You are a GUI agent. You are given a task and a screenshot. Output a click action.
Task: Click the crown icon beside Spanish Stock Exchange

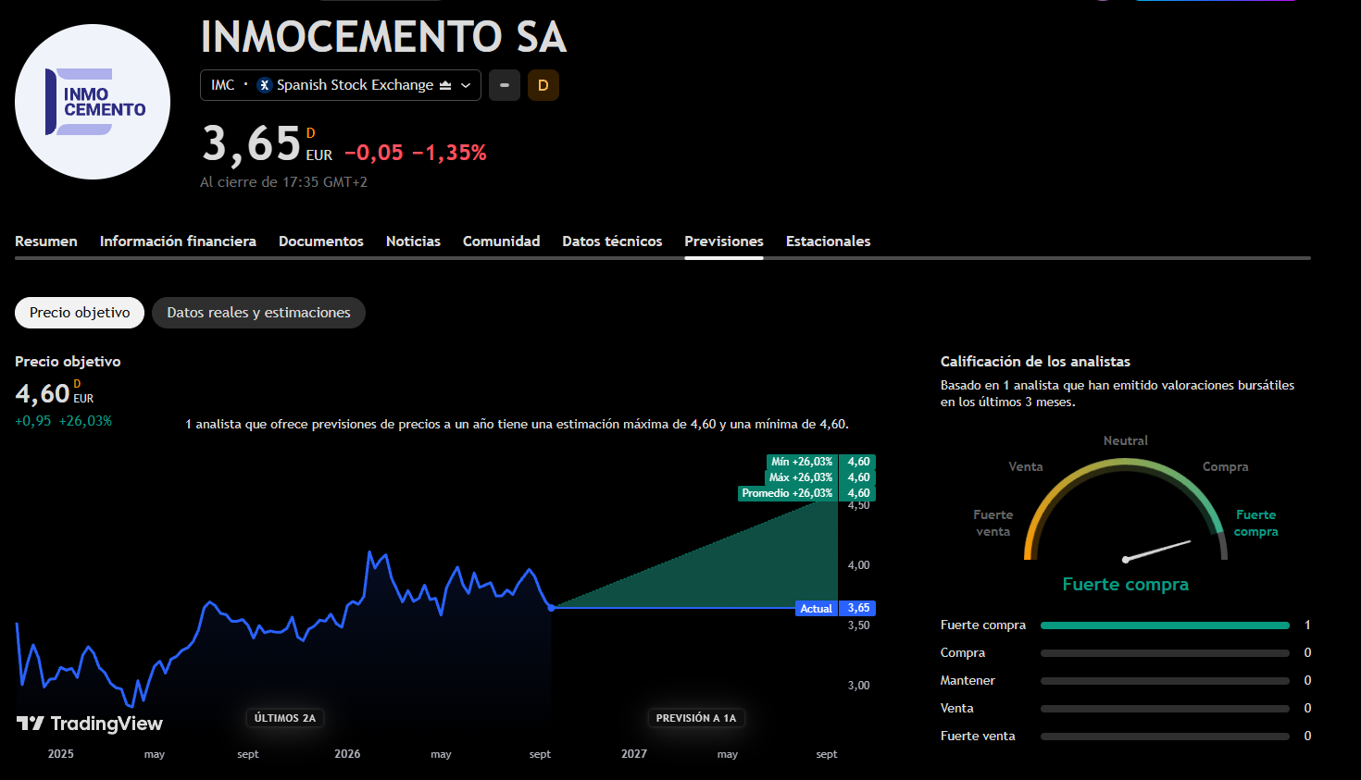pos(445,85)
